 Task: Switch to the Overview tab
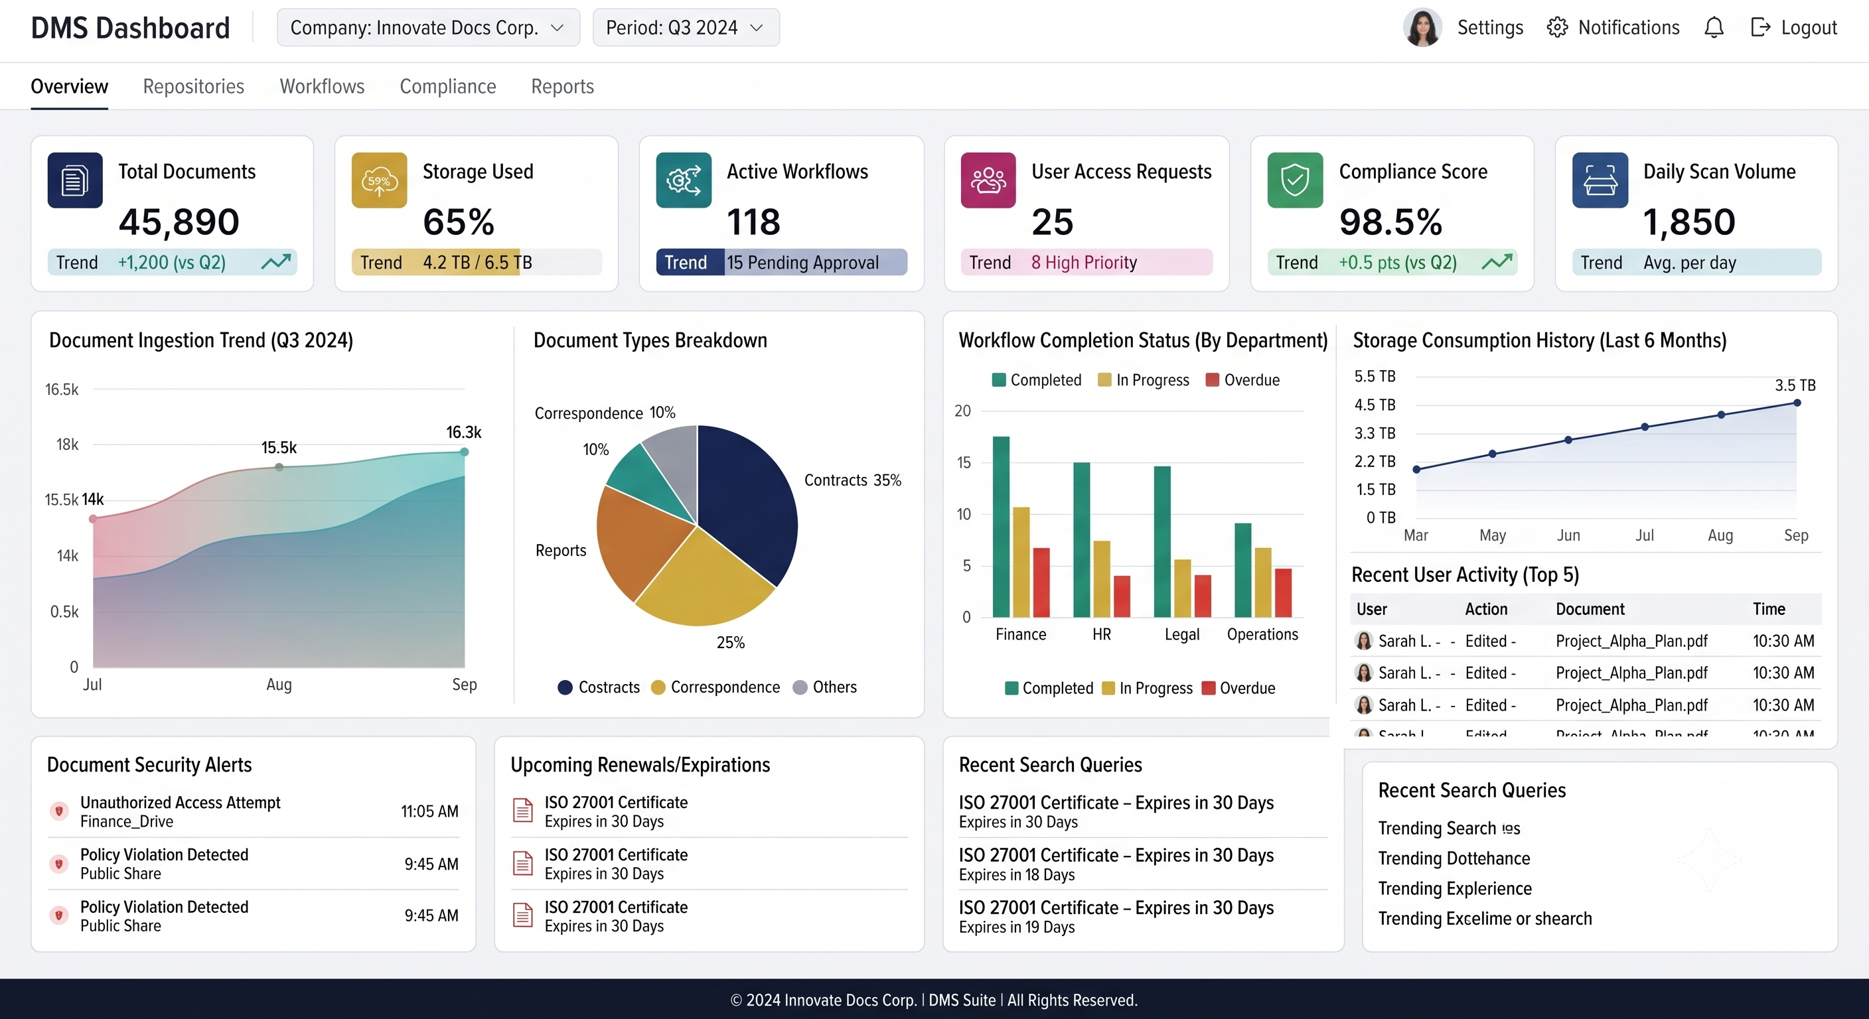(x=69, y=86)
